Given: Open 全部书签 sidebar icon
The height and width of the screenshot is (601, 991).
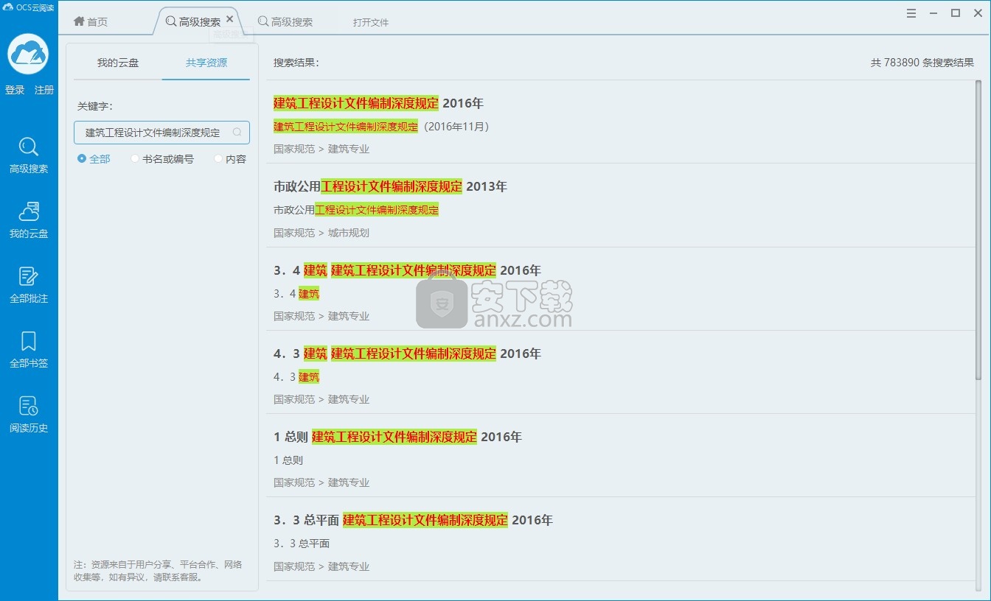Looking at the screenshot, I should [29, 350].
